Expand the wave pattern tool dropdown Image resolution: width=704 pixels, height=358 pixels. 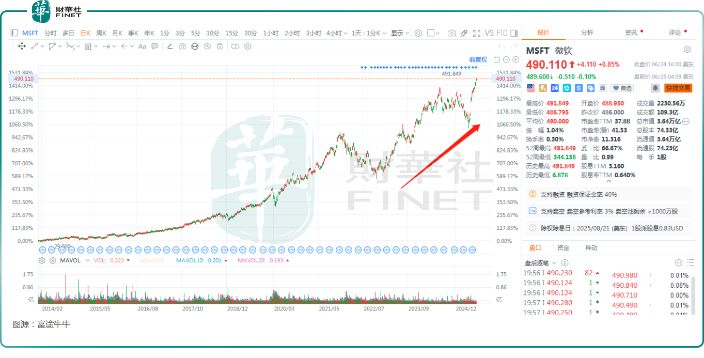(79, 46)
